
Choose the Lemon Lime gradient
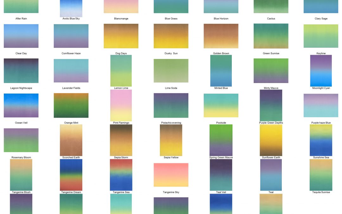click(121, 70)
